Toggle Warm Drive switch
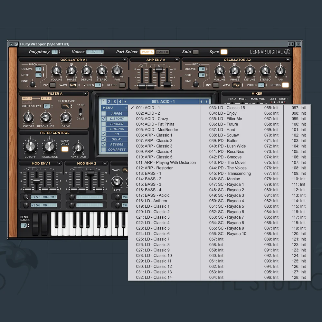 tap(65, 149)
